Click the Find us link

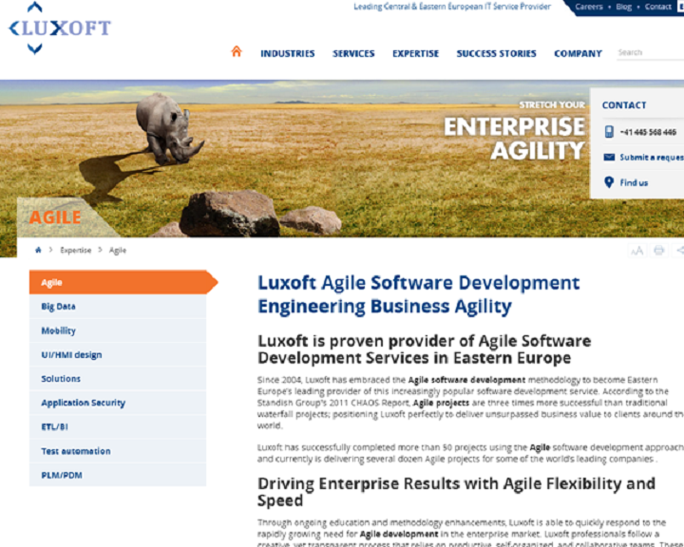[x=634, y=182]
